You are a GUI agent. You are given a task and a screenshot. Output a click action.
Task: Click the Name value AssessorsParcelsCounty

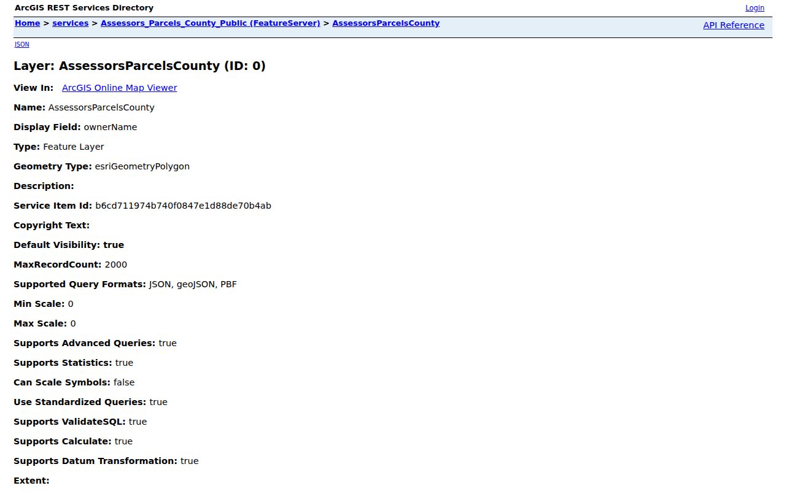(x=101, y=107)
